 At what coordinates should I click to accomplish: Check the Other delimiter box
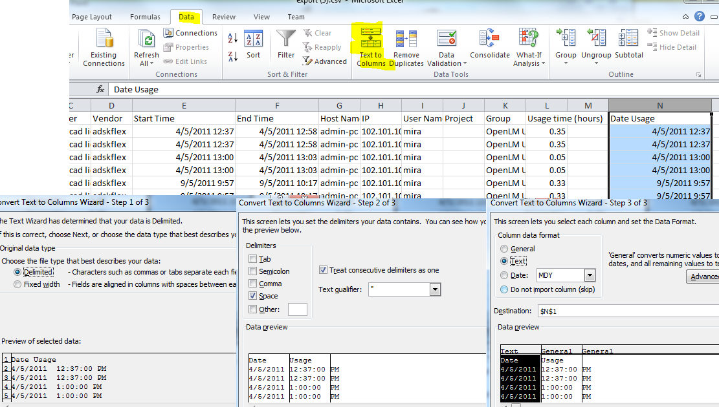[252, 309]
